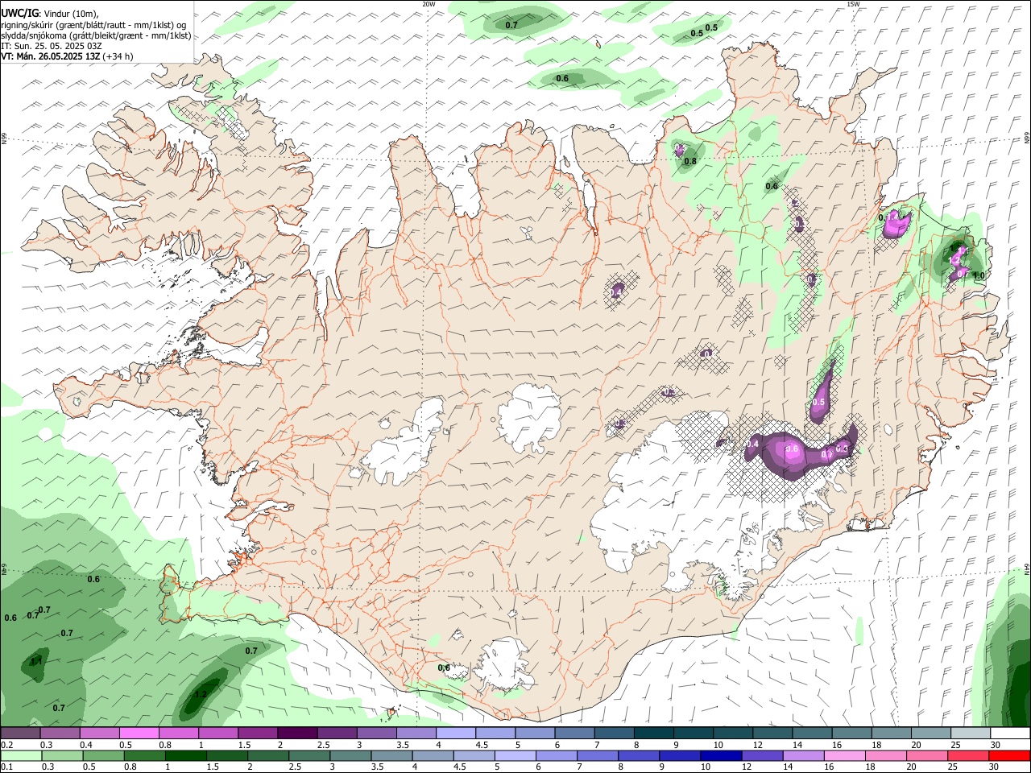The image size is (1031, 773).
Task: Select the light violet swatch at 14 in lower legend
Action: click(x=802, y=755)
